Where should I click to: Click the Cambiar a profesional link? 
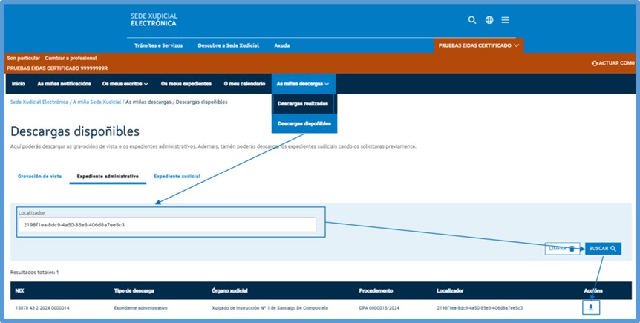point(71,58)
